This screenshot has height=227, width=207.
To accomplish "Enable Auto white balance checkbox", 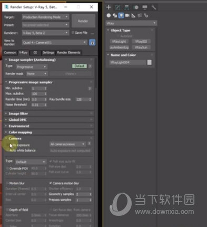I will [x=7, y=150].
